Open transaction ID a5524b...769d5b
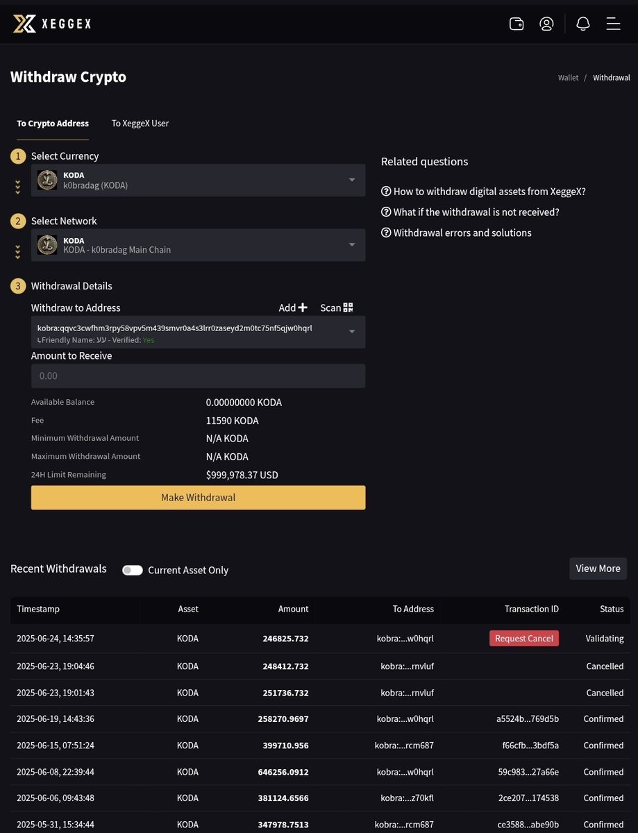Viewport: 638px width, 833px height. click(528, 719)
